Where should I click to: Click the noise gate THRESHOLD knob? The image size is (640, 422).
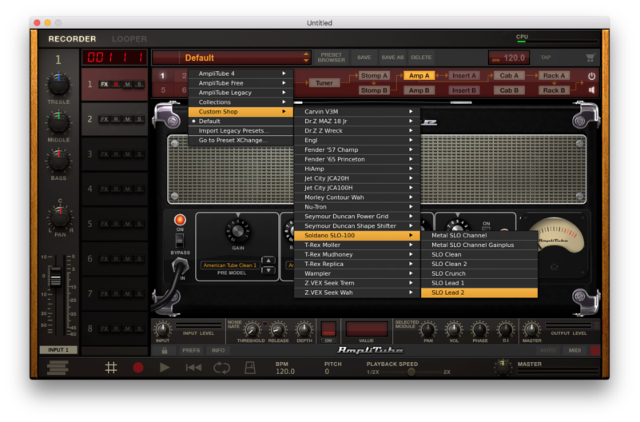[252, 329]
